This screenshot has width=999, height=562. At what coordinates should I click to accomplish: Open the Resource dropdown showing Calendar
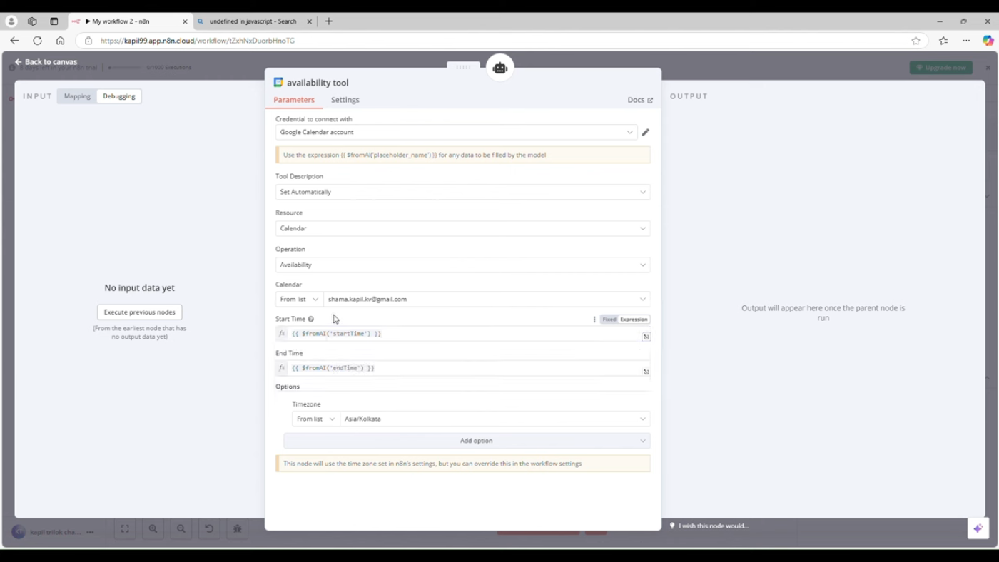click(x=463, y=228)
